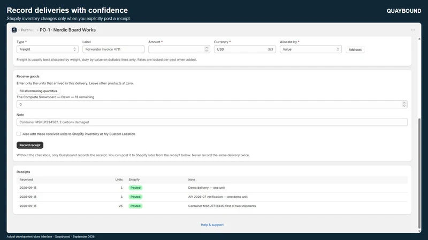Image resolution: width=428 pixels, height=240 pixels.
Task: Adjust the Amount field stepper arrows
Action: 207,49
